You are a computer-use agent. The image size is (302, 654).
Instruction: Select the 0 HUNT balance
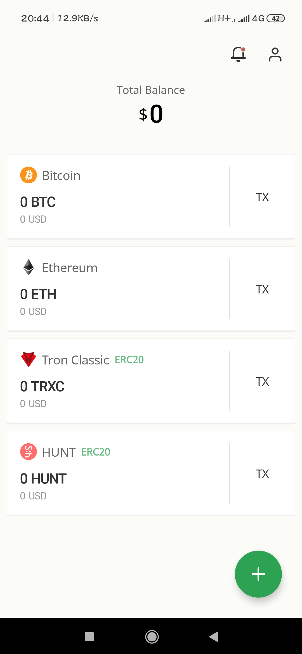(x=43, y=479)
